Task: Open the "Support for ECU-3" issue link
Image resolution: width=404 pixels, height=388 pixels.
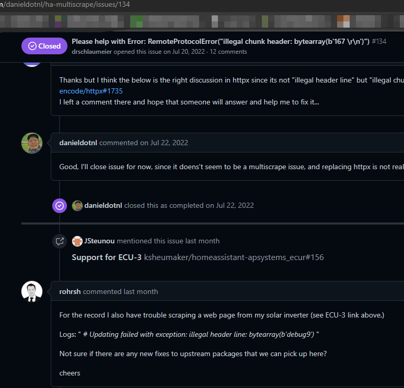Action: point(107,257)
